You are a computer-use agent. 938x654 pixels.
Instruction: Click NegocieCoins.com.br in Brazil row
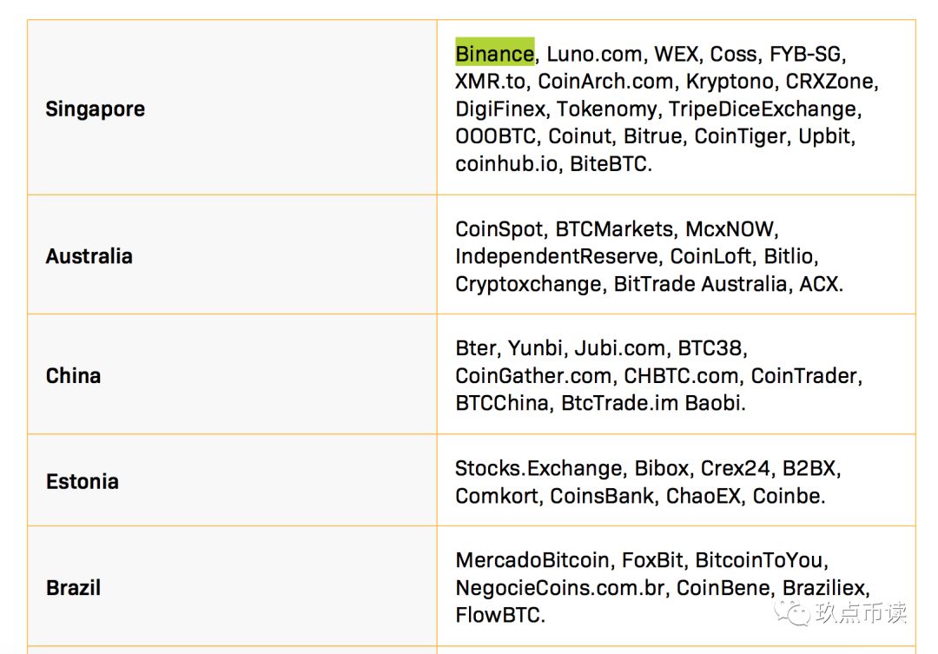coord(560,588)
